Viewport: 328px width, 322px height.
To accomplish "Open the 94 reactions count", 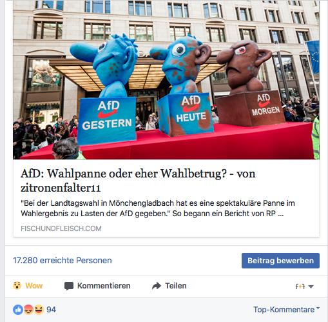I will [x=52, y=310].
